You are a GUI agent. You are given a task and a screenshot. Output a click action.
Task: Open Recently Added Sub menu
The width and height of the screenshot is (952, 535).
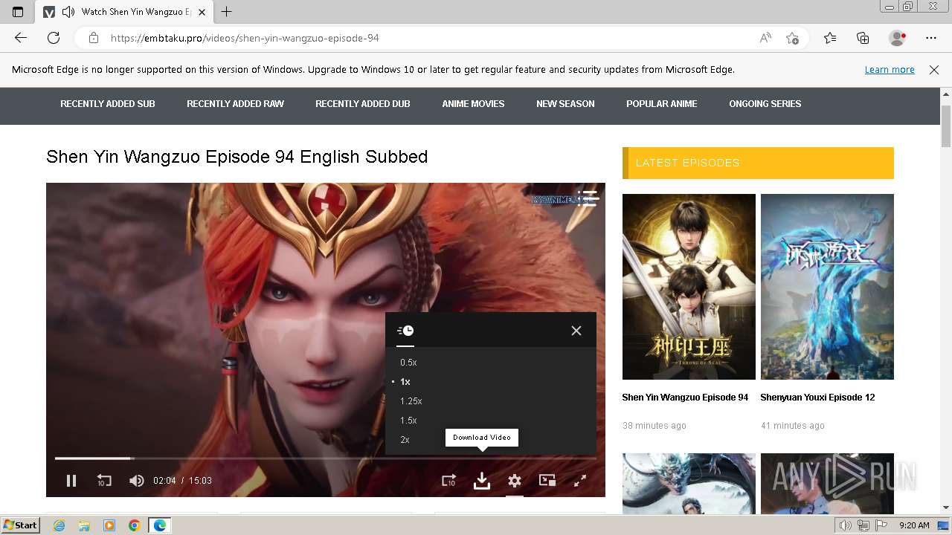click(108, 104)
